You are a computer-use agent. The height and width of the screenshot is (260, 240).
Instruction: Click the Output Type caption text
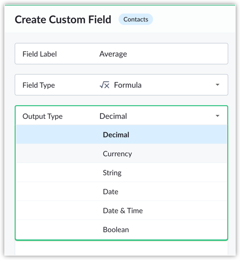[x=42, y=116]
